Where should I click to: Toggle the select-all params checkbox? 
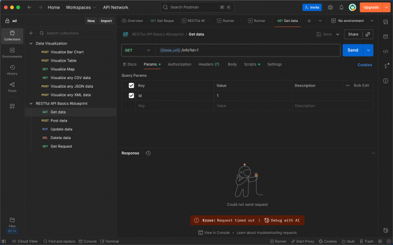pyautogui.click(x=131, y=85)
